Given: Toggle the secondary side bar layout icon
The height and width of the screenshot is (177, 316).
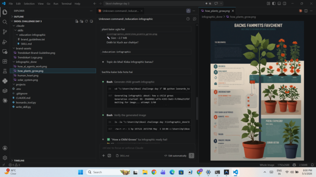Looking at the screenshot, I should coord(284,3).
